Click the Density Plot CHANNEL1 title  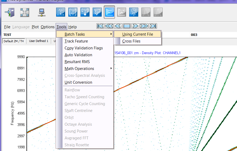coord(147,53)
